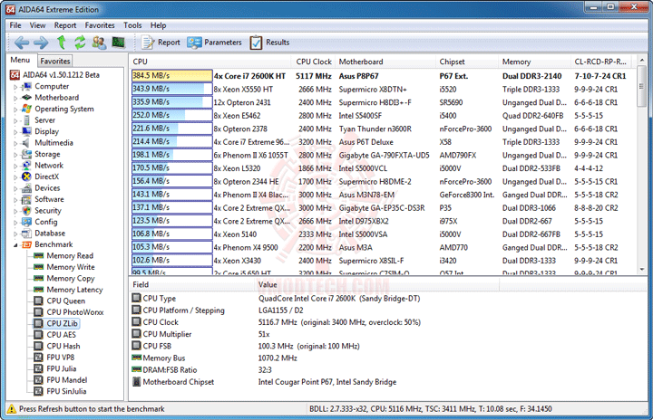Expand the Server tree node
Viewport: 653px width, 420px height.
click(15, 120)
